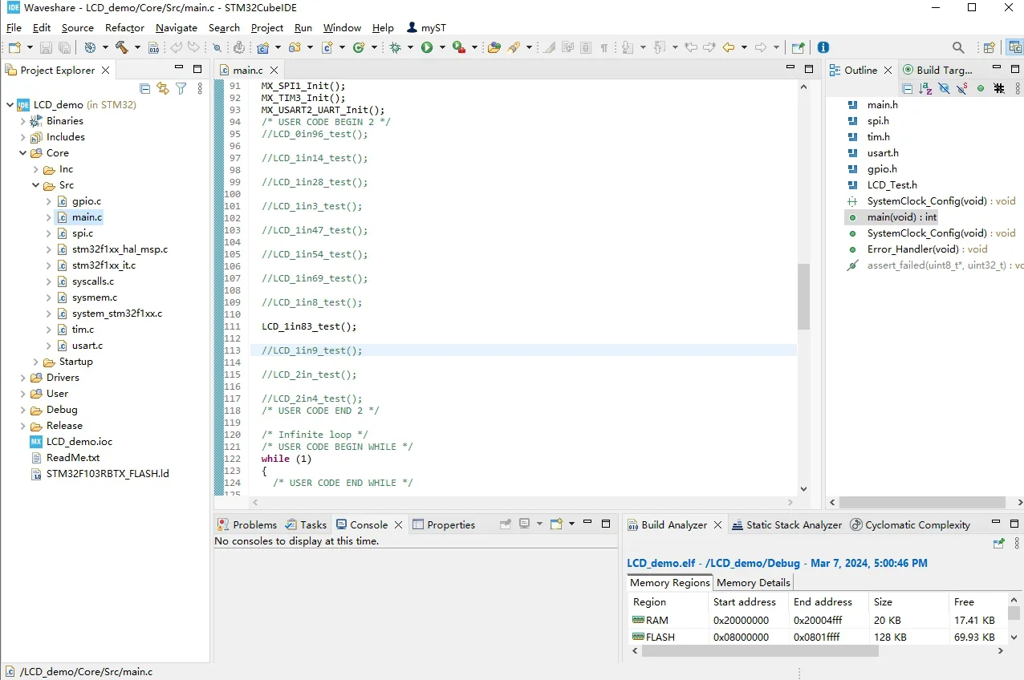Click the Free column header
The image size is (1024, 680).
[x=977, y=601]
